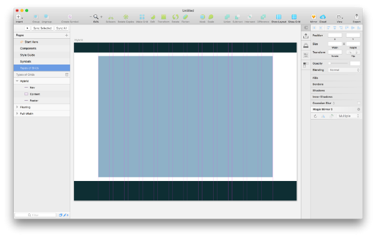Screen dimensions: 376x238
Task: Click the Show Grid toolbar icon
Action: click(x=294, y=17)
